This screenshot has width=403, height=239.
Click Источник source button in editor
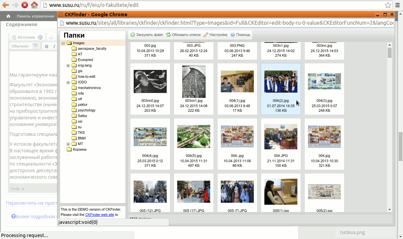[x=23, y=37]
